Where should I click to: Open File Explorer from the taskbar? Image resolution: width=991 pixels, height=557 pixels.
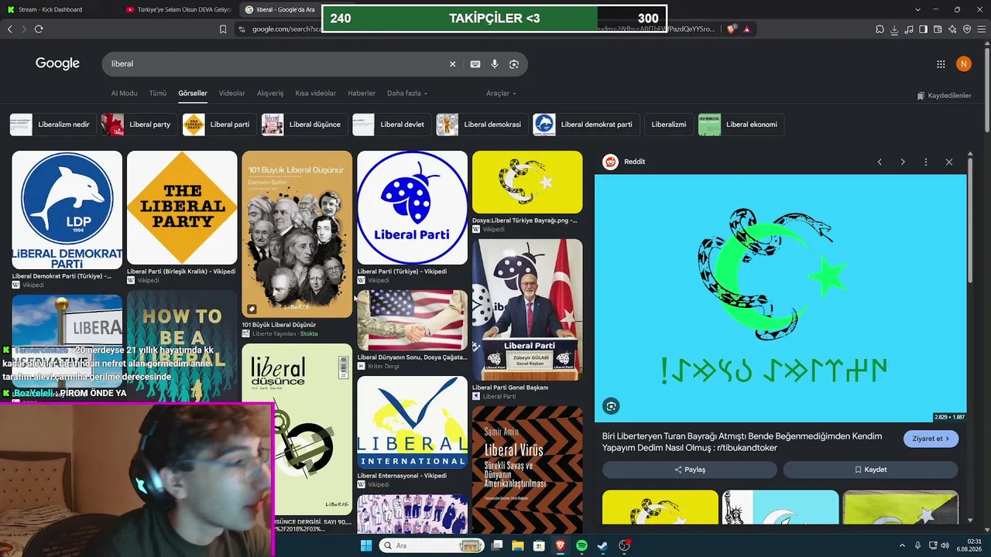point(518,545)
